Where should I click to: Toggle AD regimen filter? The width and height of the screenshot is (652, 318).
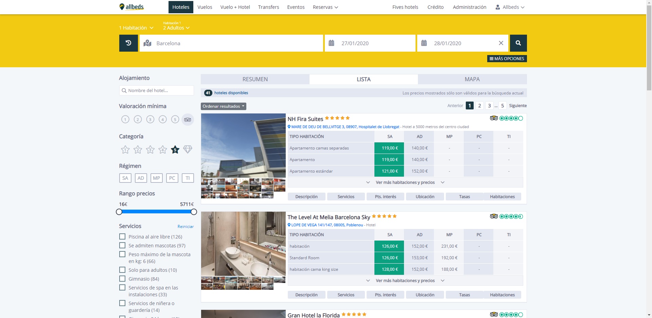[x=141, y=178]
